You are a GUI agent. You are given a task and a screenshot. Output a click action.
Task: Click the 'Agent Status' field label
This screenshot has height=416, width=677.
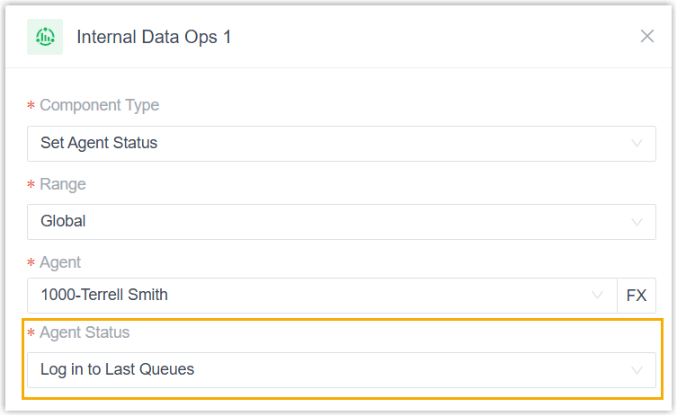pyautogui.click(x=85, y=332)
